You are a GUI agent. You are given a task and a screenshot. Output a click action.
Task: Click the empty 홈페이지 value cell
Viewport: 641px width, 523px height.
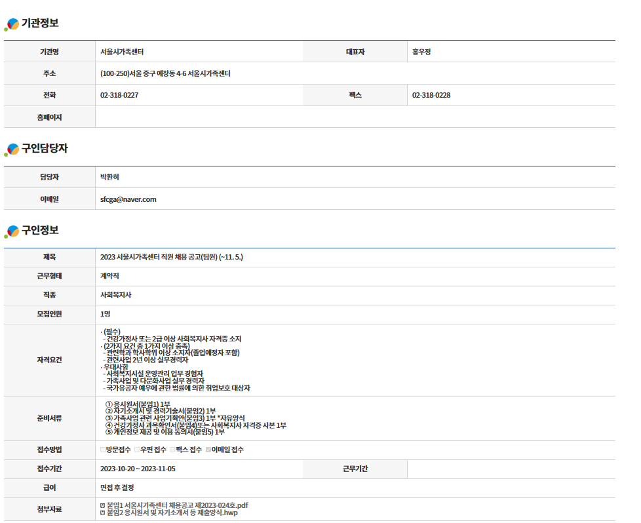click(355, 117)
